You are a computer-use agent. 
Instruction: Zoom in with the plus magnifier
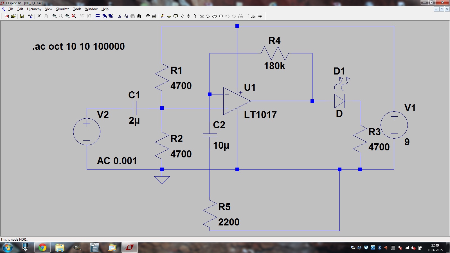click(x=55, y=16)
